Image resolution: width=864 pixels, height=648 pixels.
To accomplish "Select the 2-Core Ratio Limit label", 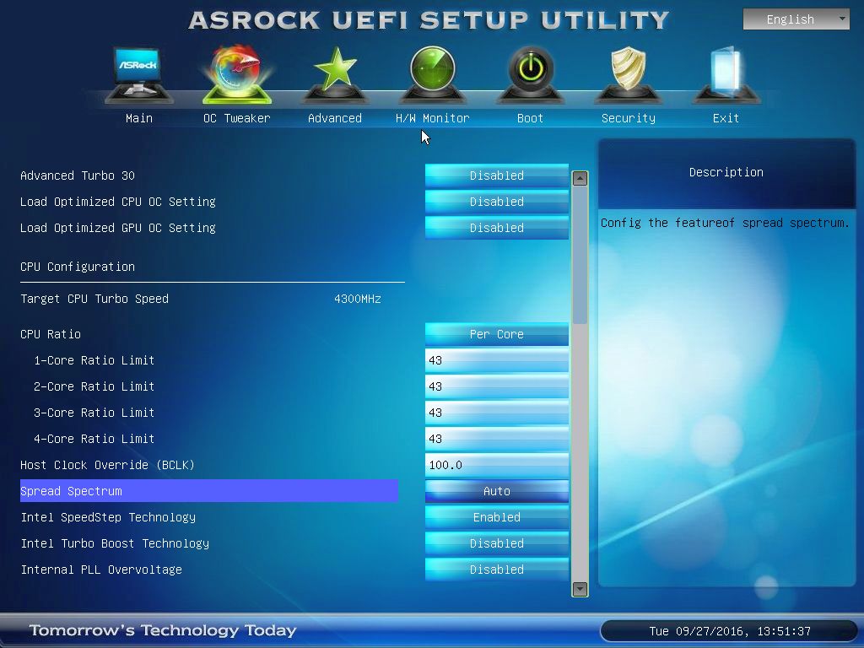I will (94, 386).
